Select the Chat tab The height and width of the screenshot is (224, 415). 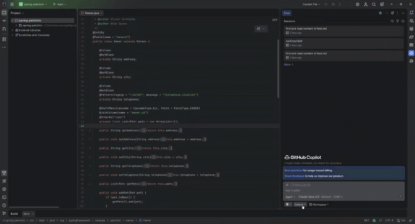287,13
